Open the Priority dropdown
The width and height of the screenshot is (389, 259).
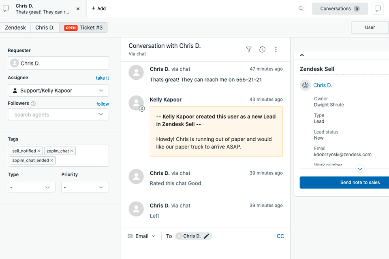click(x=85, y=187)
